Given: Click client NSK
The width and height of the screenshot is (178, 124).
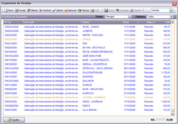Looking at the screenshot, I should click(x=85, y=43).
